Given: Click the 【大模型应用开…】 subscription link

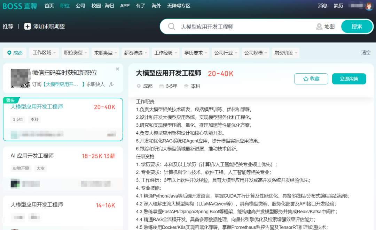Looking at the screenshot, I should pyautogui.click(x=63, y=84).
